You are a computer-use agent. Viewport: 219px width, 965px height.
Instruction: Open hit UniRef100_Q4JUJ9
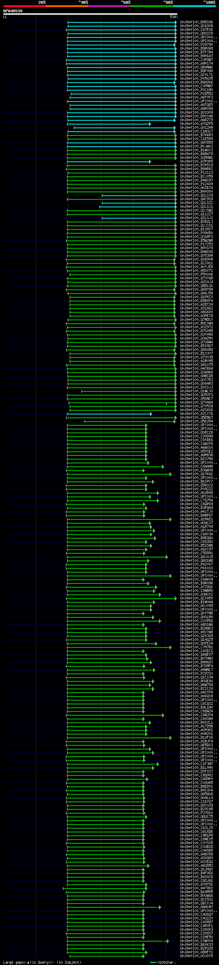(196, 557)
